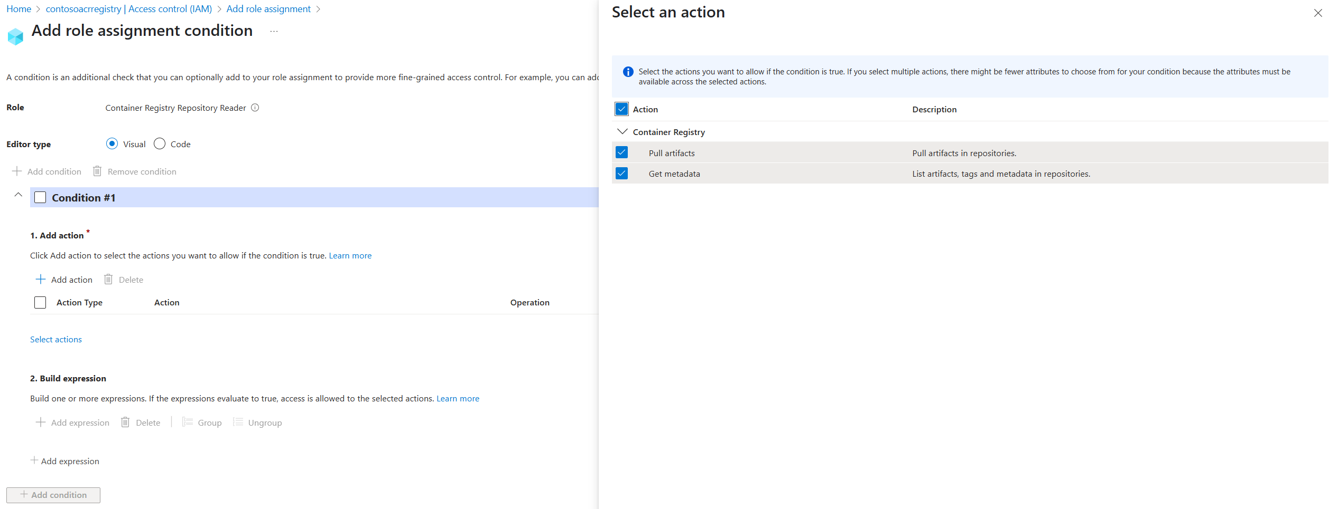Collapse Condition #1 with the chevron
This screenshot has height=509, width=1338.
(18, 195)
